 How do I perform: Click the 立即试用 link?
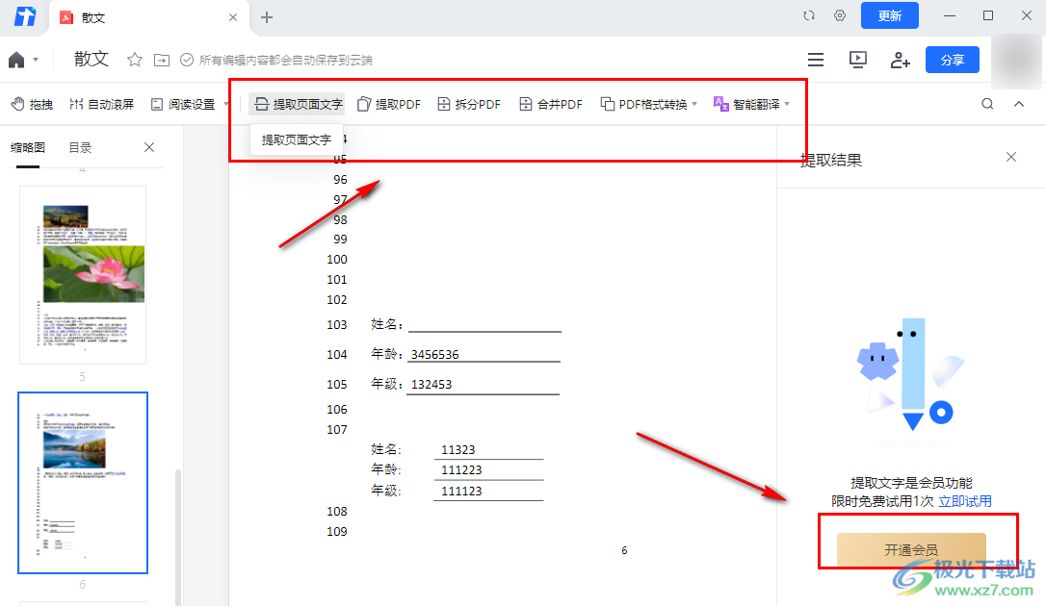pyautogui.click(x=965, y=501)
